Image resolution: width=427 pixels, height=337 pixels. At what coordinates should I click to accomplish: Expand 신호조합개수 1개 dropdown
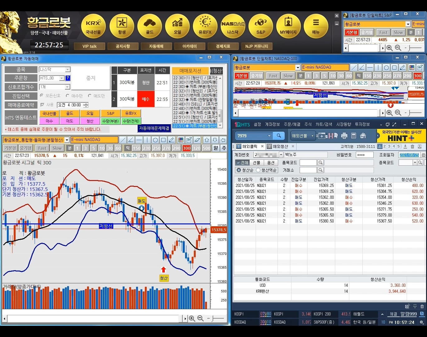coord(68,87)
